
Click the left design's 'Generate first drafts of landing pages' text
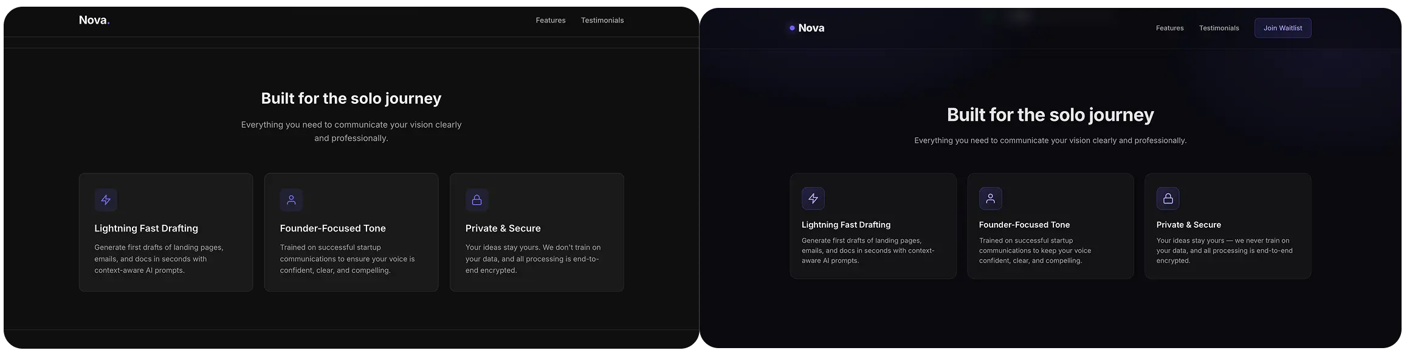point(159,259)
